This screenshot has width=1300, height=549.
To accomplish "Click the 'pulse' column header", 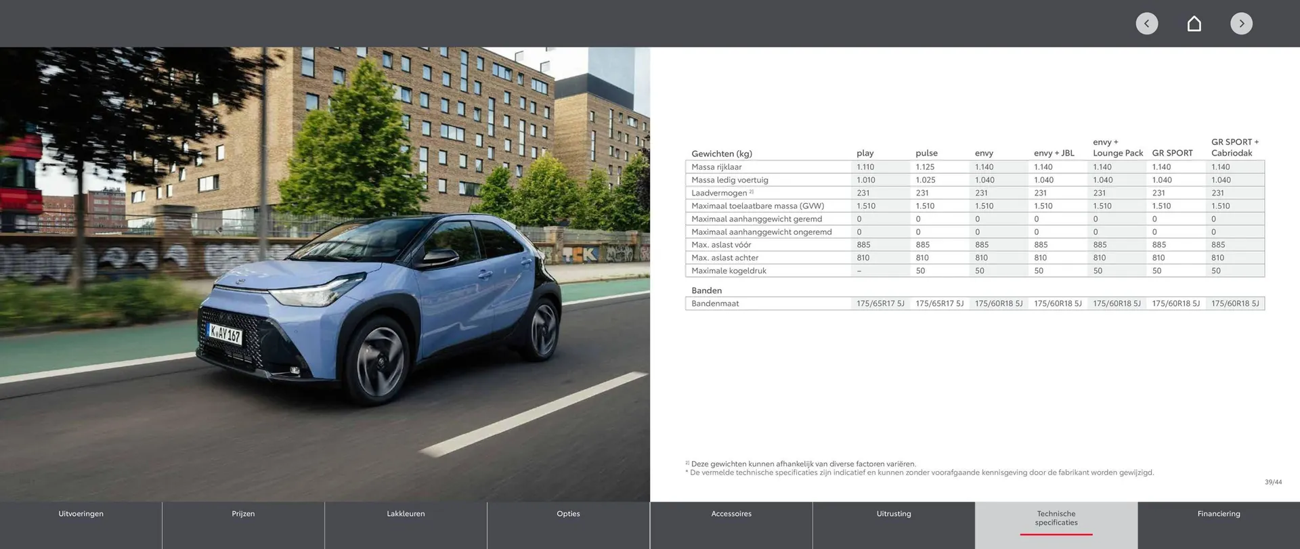I will tap(926, 154).
